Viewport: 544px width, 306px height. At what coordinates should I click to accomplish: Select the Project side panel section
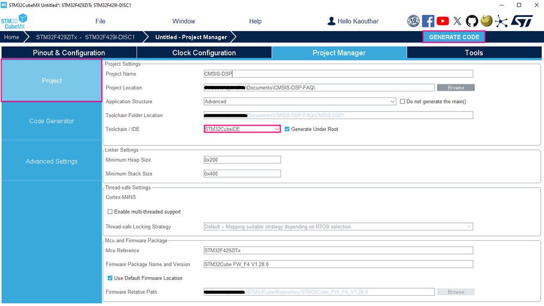(52, 80)
